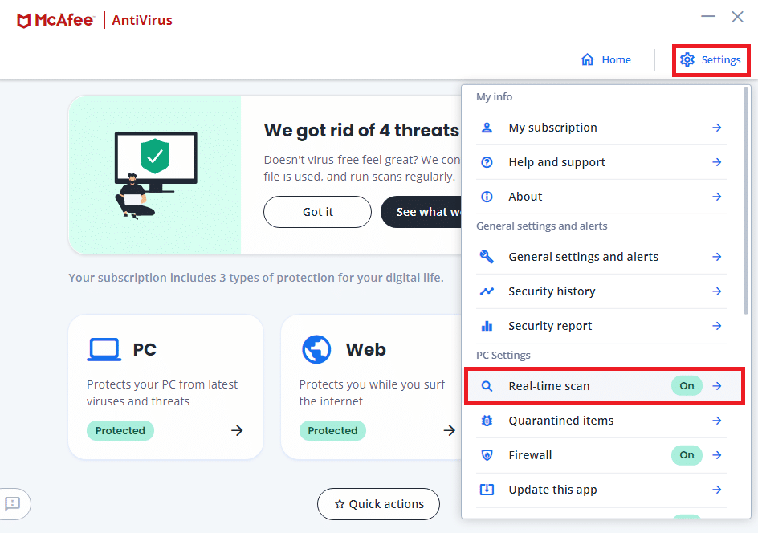The height and width of the screenshot is (533, 758).
Task: Expand Quarantined items with its arrow
Action: pos(717,421)
